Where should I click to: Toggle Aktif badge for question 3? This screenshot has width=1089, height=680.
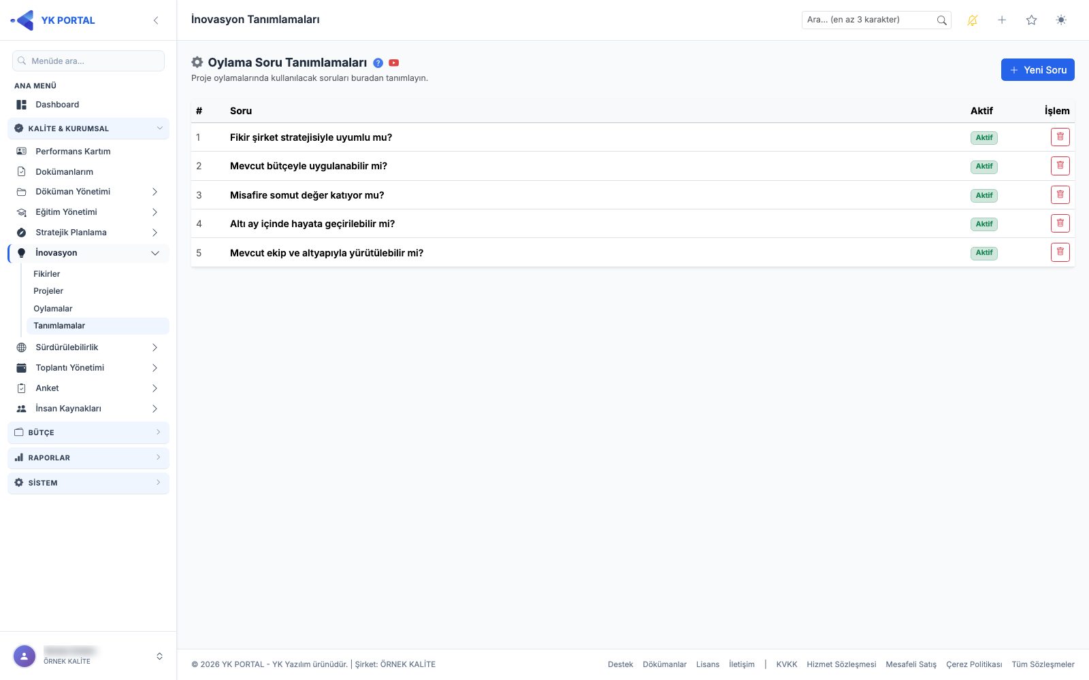point(984,195)
